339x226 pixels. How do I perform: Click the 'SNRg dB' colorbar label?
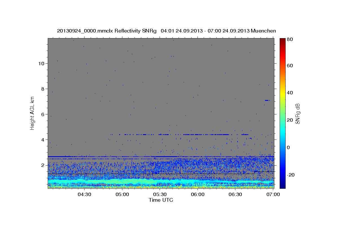(x=297, y=114)
